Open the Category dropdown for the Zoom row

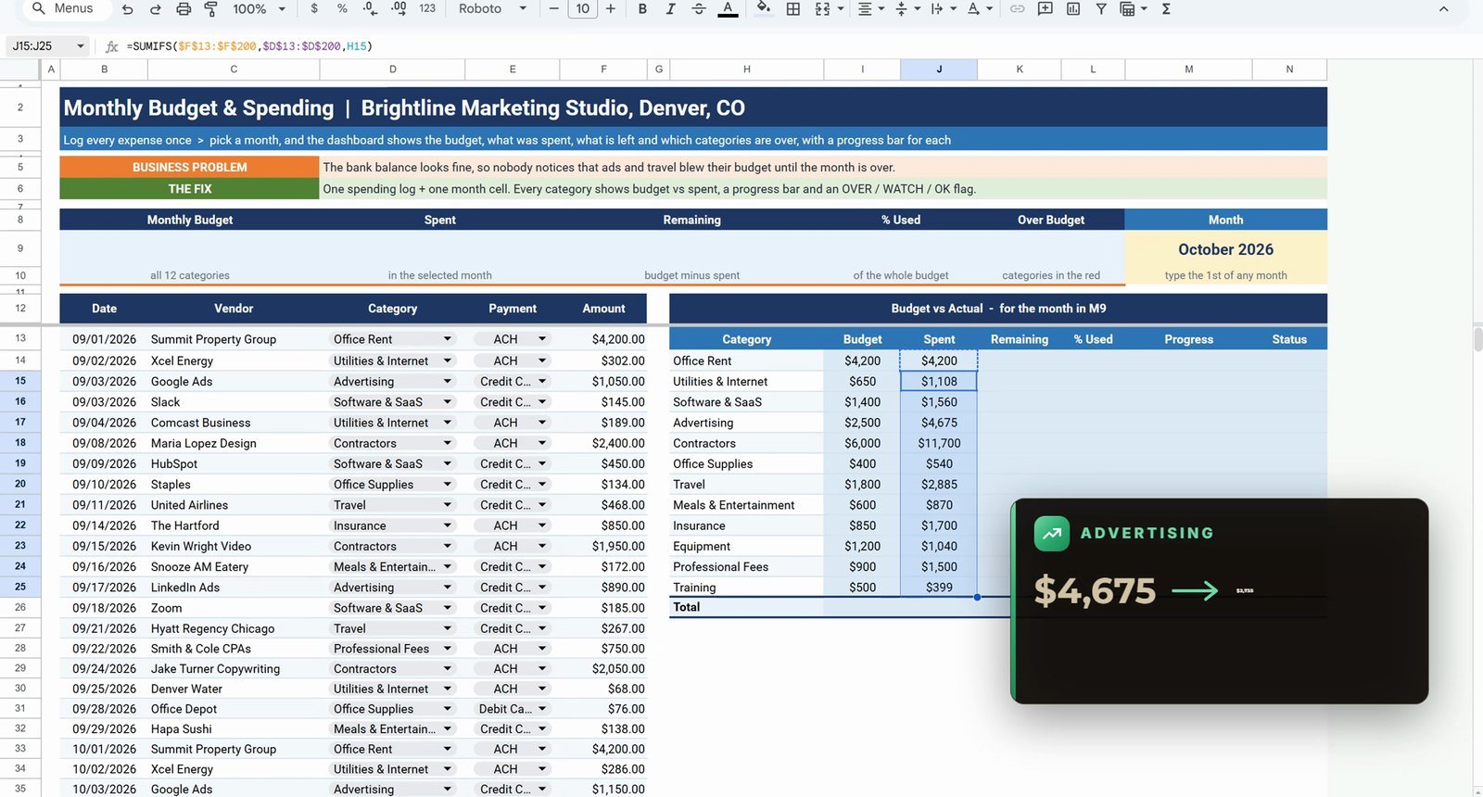[448, 608]
